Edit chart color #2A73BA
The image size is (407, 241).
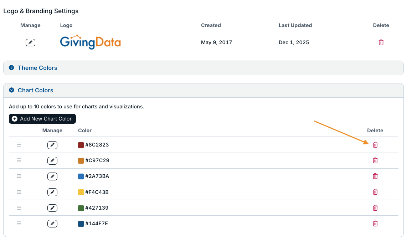click(x=52, y=176)
